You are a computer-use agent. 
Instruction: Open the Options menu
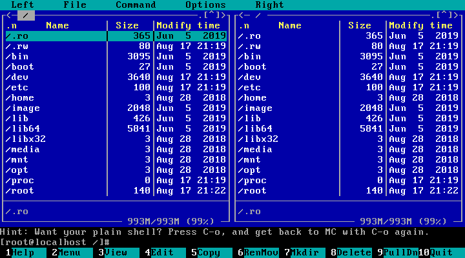pyautogui.click(x=205, y=5)
